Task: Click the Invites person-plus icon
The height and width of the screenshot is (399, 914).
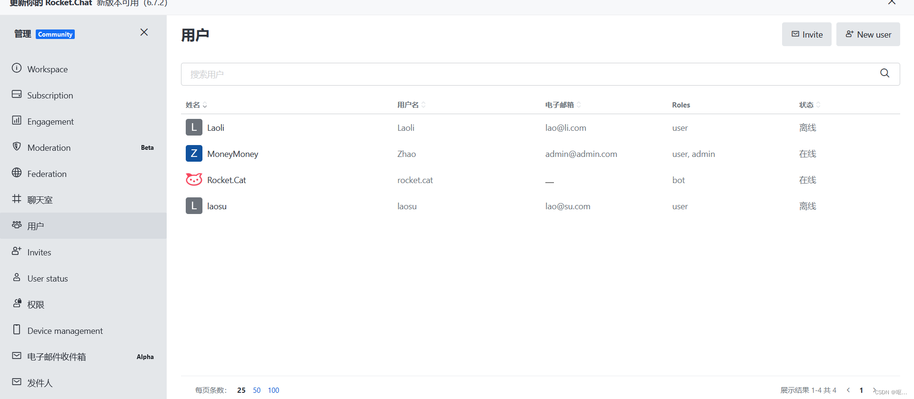Action: [x=17, y=251]
